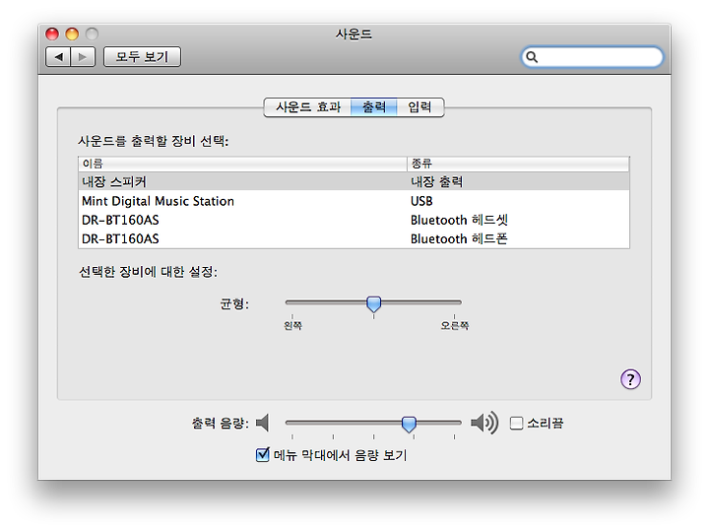Click the 균형 balance slider thumb
709x532 pixels.
click(373, 304)
